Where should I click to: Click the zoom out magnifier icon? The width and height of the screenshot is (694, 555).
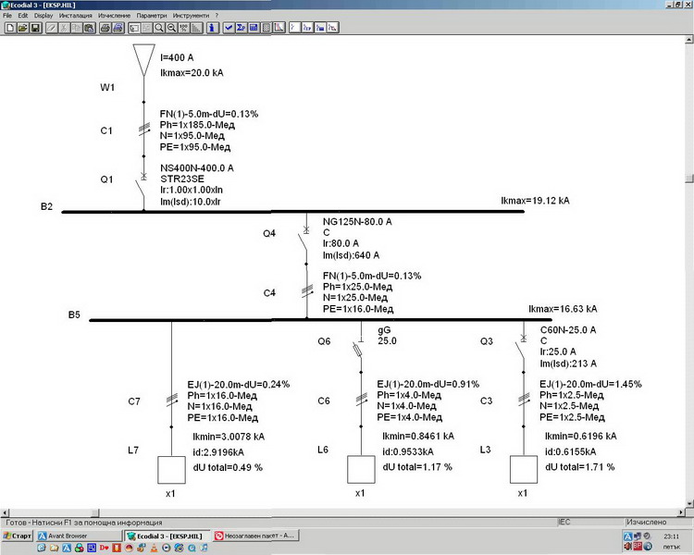click(x=172, y=28)
